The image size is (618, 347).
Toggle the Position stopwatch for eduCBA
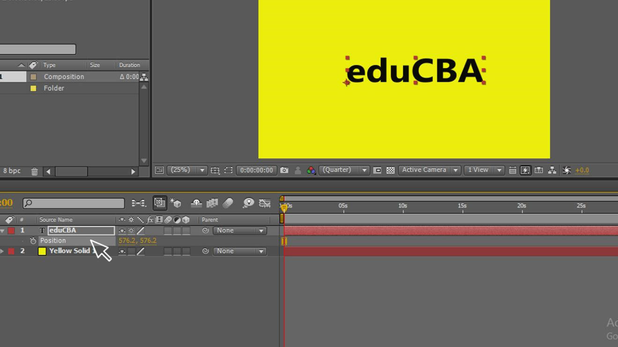click(33, 241)
